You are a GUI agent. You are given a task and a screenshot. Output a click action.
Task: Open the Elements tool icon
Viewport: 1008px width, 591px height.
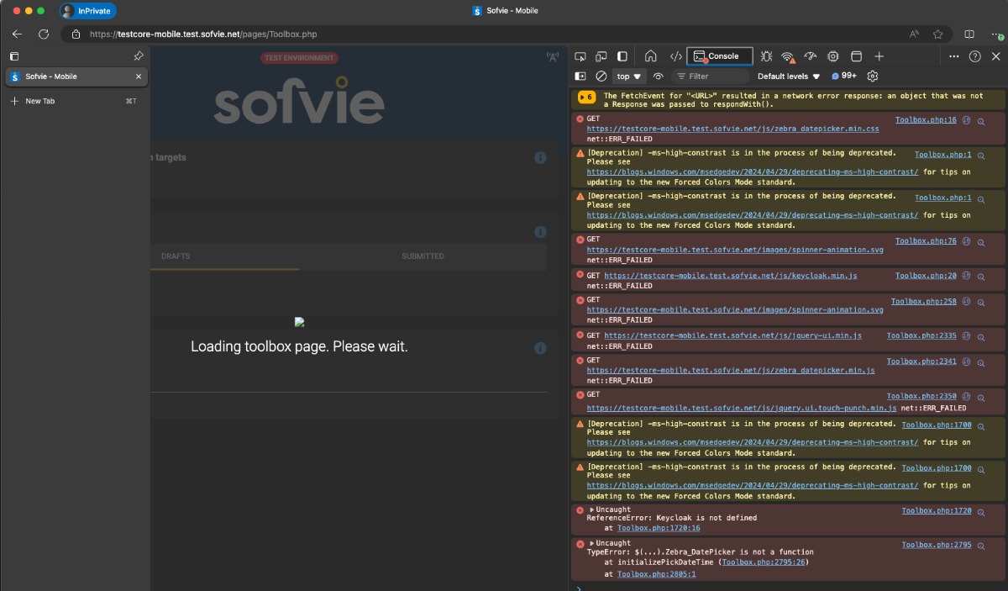coord(675,56)
